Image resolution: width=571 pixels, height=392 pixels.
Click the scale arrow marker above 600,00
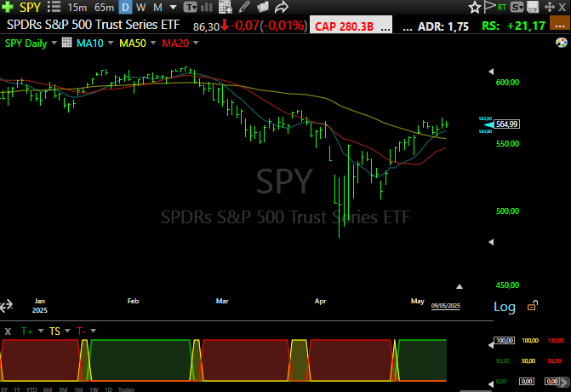pyautogui.click(x=491, y=72)
